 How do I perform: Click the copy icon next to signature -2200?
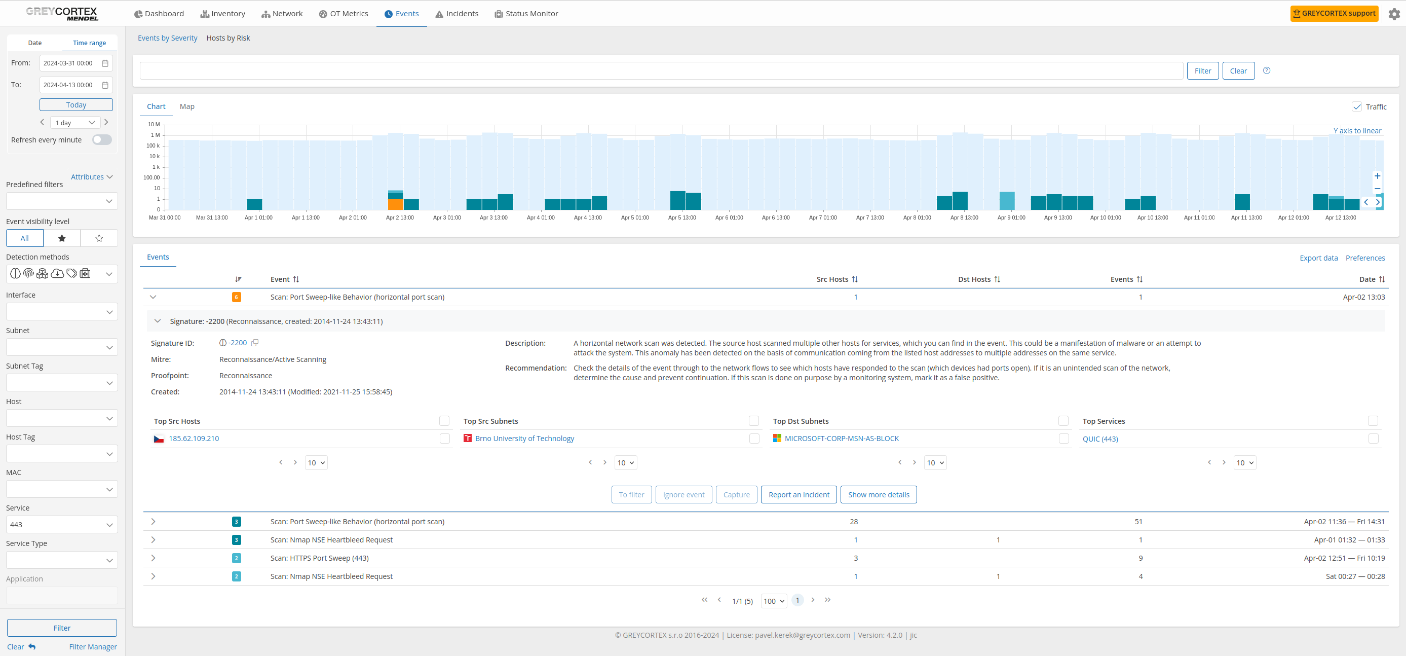click(x=255, y=343)
